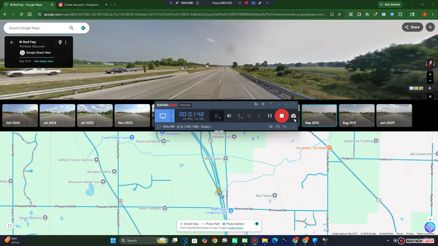Open the Windows Start menu
This screenshot has width=438, height=246.
pos(113,241)
